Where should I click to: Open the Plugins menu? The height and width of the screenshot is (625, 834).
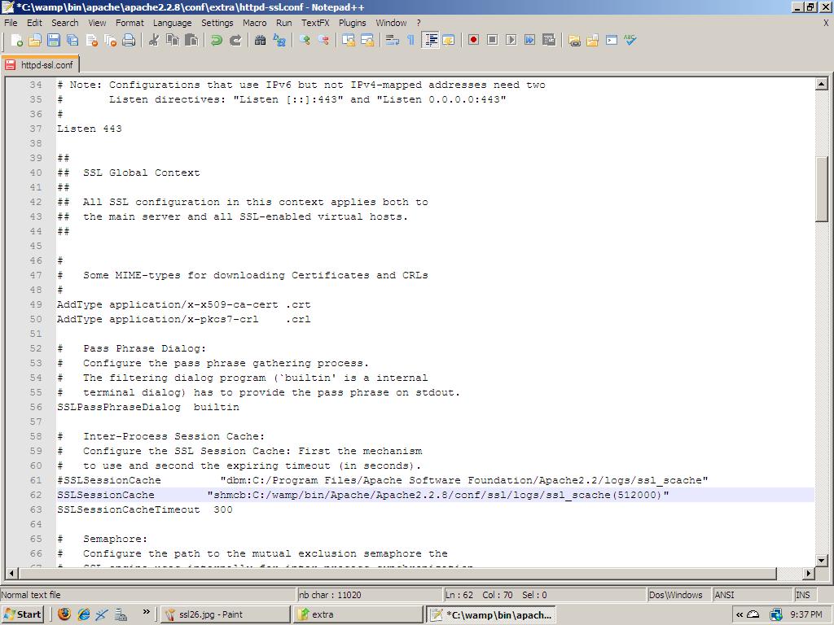pos(352,23)
